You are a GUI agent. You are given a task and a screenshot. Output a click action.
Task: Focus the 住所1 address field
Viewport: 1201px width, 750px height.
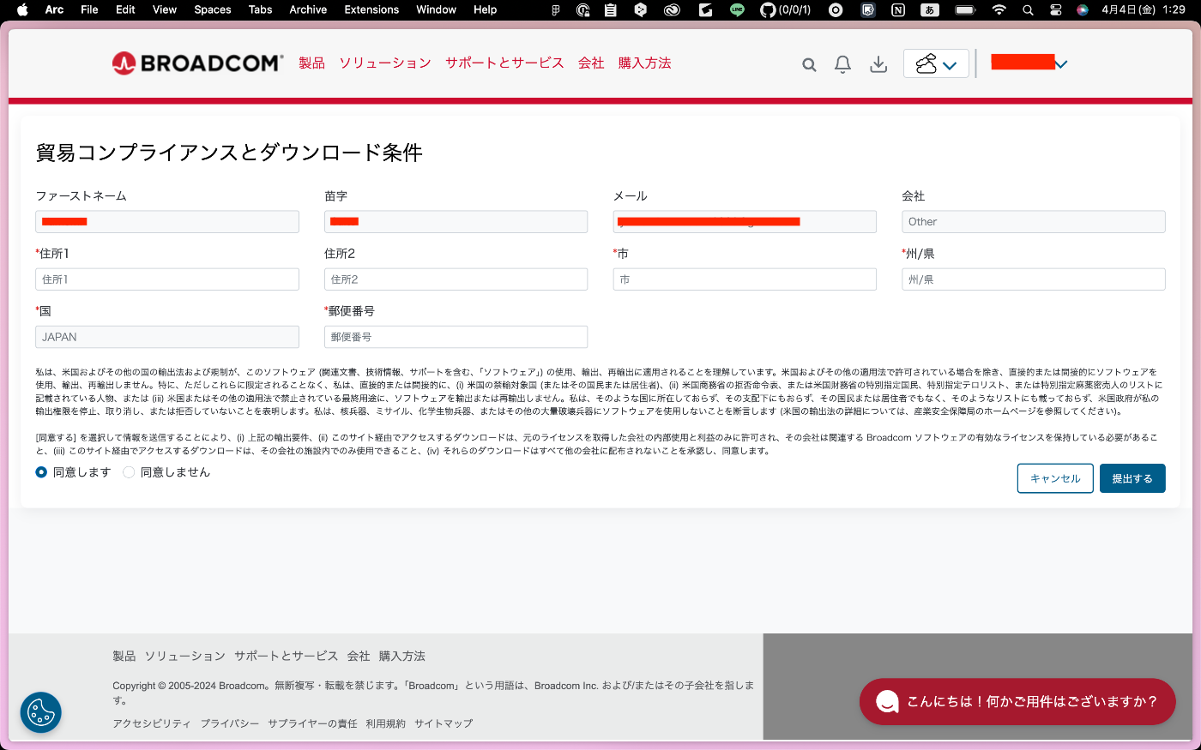[167, 279]
